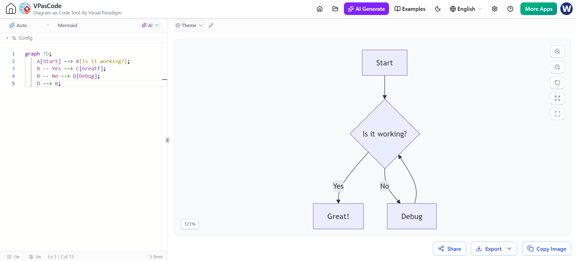Click the Yes edge label
The height and width of the screenshot is (261, 576).
tap(338, 186)
